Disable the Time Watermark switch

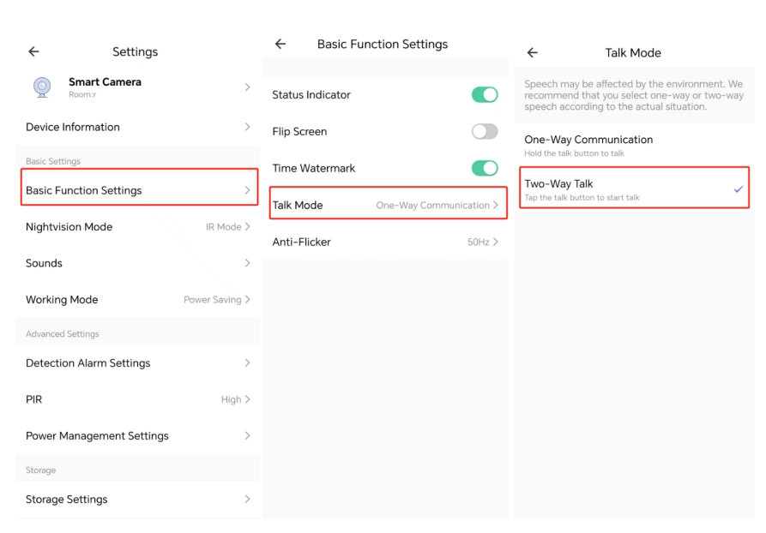[x=484, y=169]
